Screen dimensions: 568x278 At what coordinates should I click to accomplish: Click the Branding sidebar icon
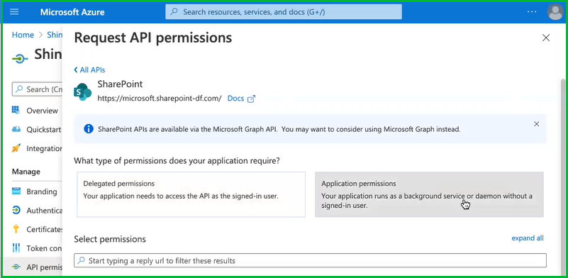point(16,191)
